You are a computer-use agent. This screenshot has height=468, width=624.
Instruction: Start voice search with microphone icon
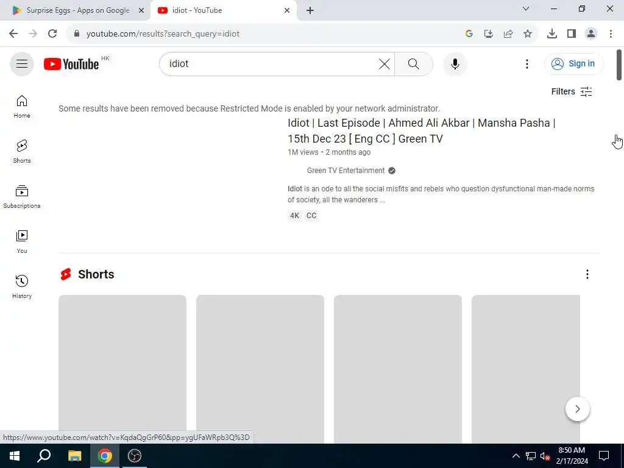(x=455, y=63)
